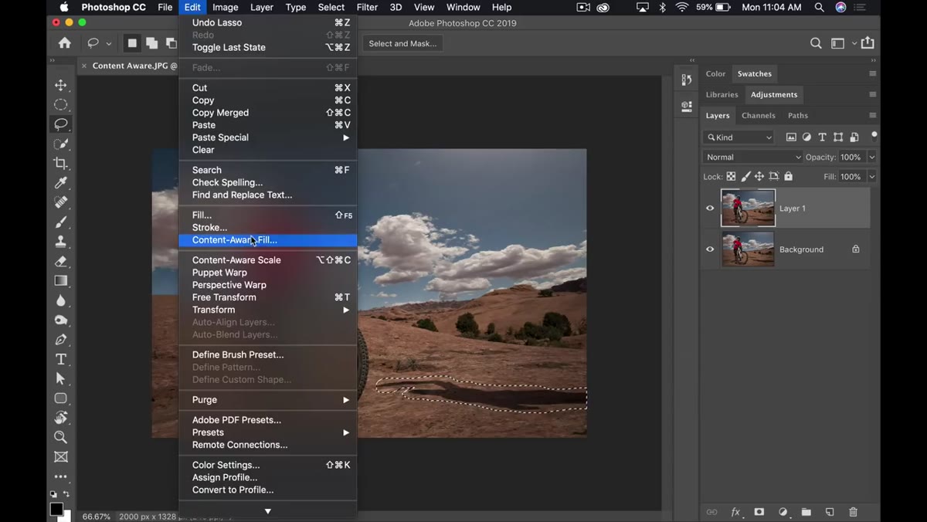Select the Healing Brush tool
927x522 pixels.
61,202
